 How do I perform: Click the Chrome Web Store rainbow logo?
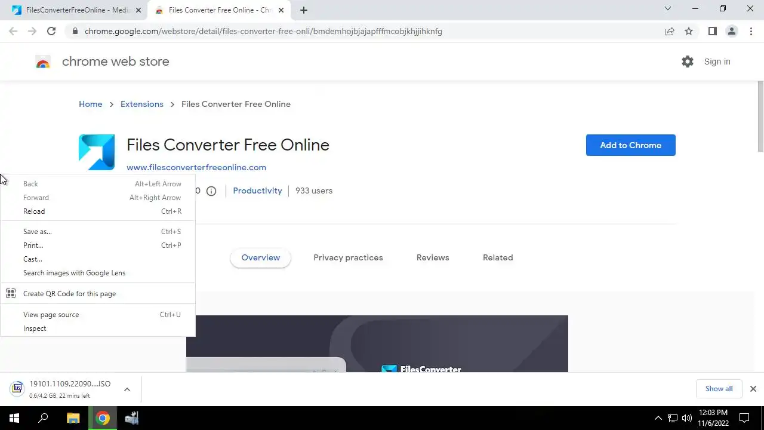[x=43, y=62]
